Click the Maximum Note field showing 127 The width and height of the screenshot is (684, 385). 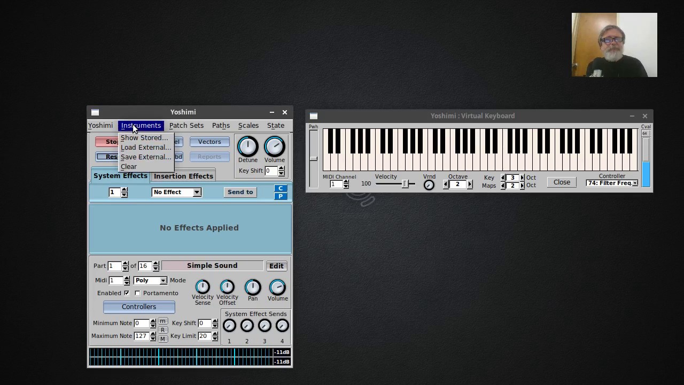coord(141,336)
